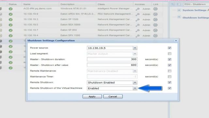Screen dimensions: 209x118
Task: Open link icon for ACD-IPM.pq.demo.com row
Action: pos(155,9)
